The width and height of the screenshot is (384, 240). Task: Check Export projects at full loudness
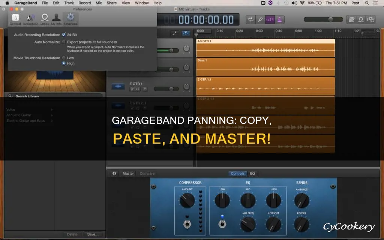pyautogui.click(x=64, y=42)
